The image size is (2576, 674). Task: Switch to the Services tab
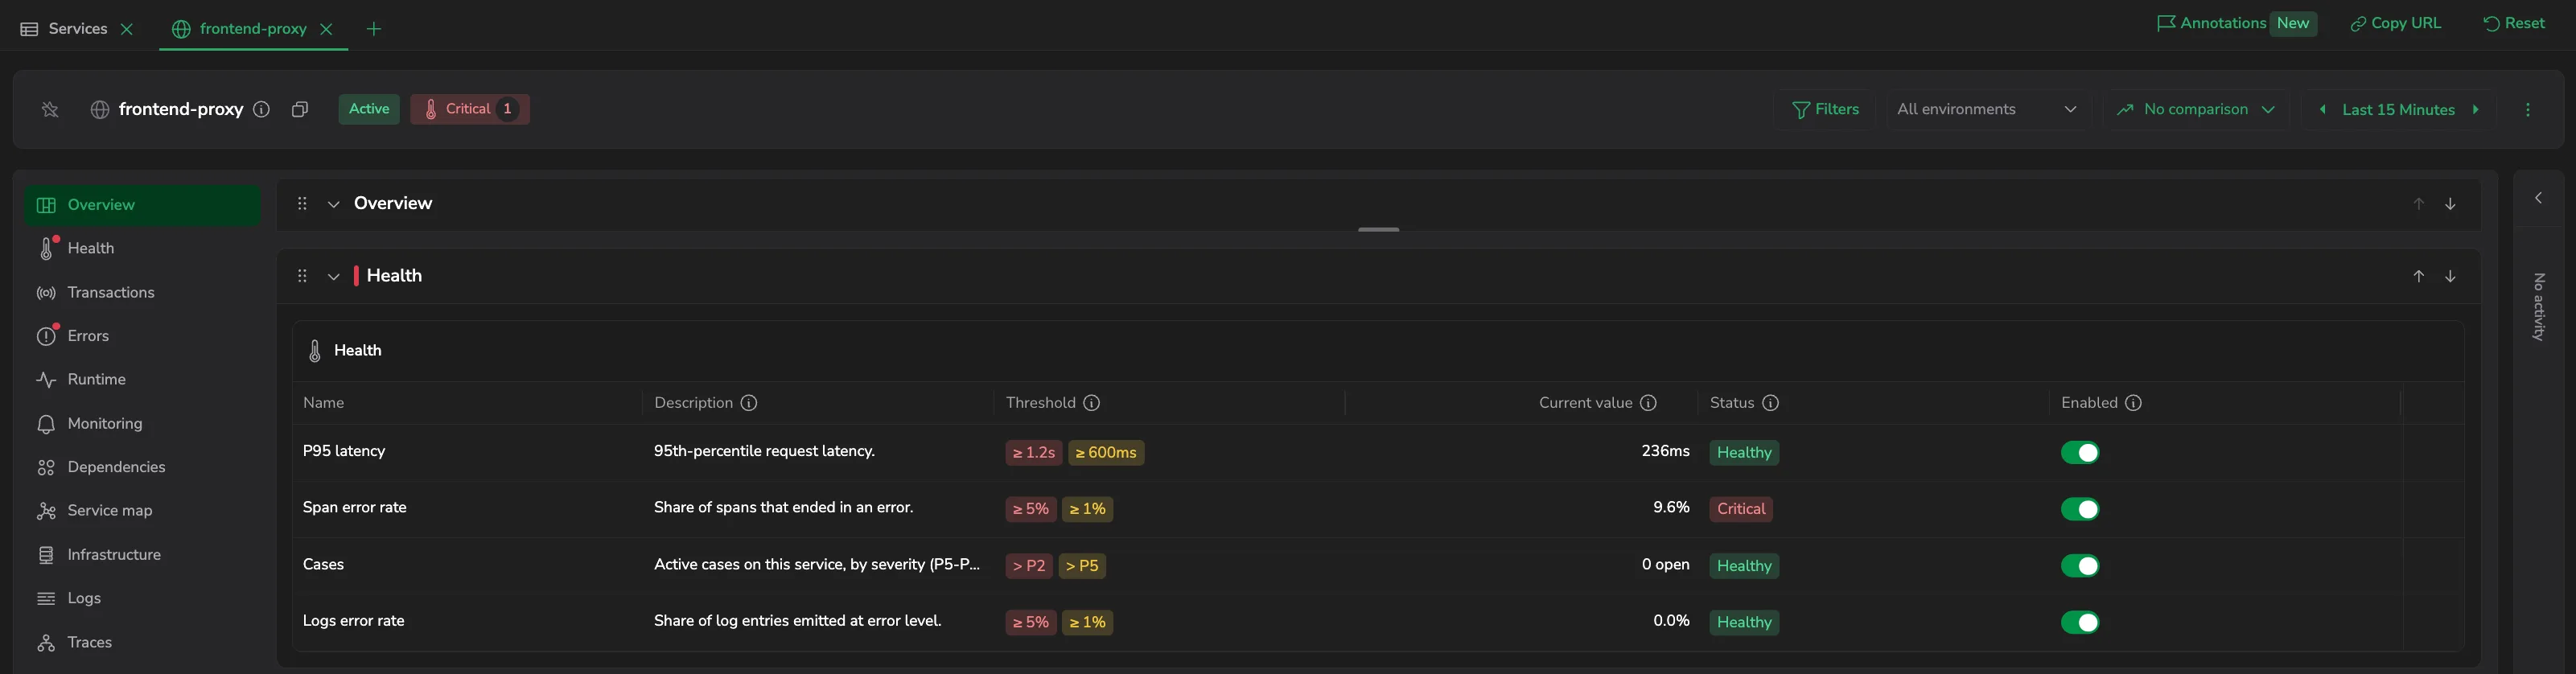64,29
